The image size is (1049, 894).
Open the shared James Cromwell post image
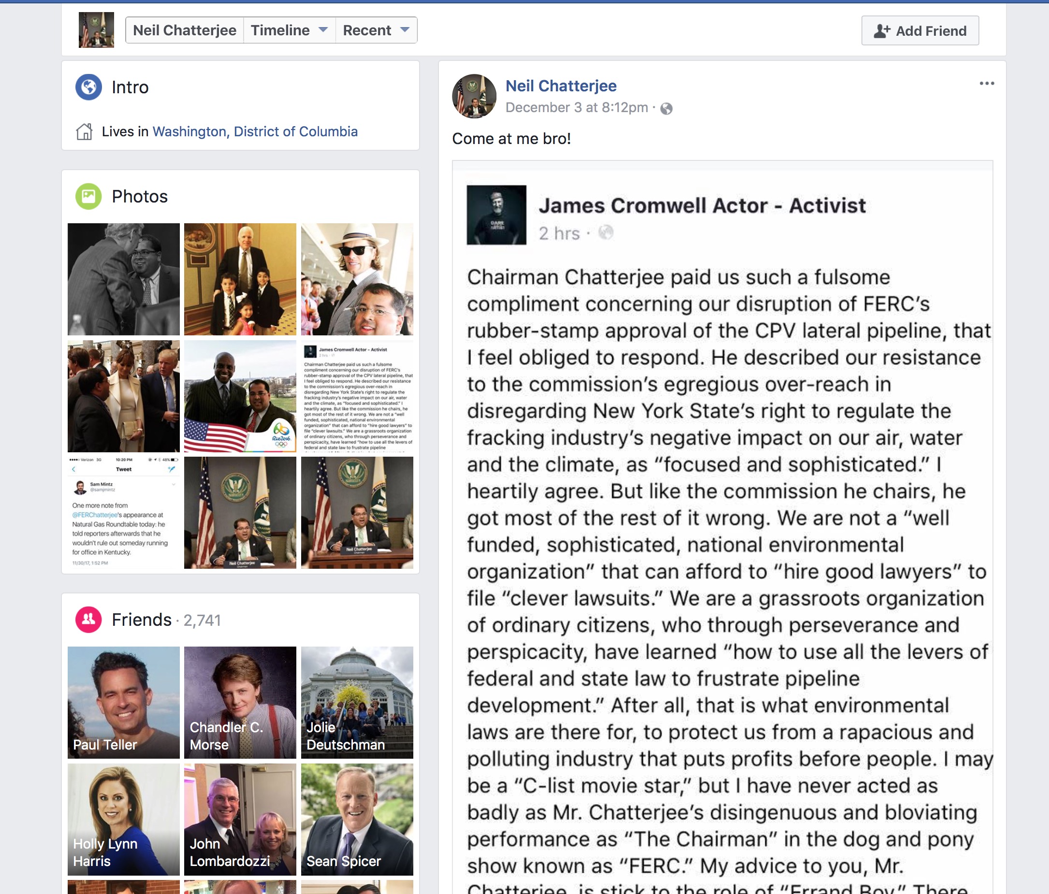coord(722,527)
